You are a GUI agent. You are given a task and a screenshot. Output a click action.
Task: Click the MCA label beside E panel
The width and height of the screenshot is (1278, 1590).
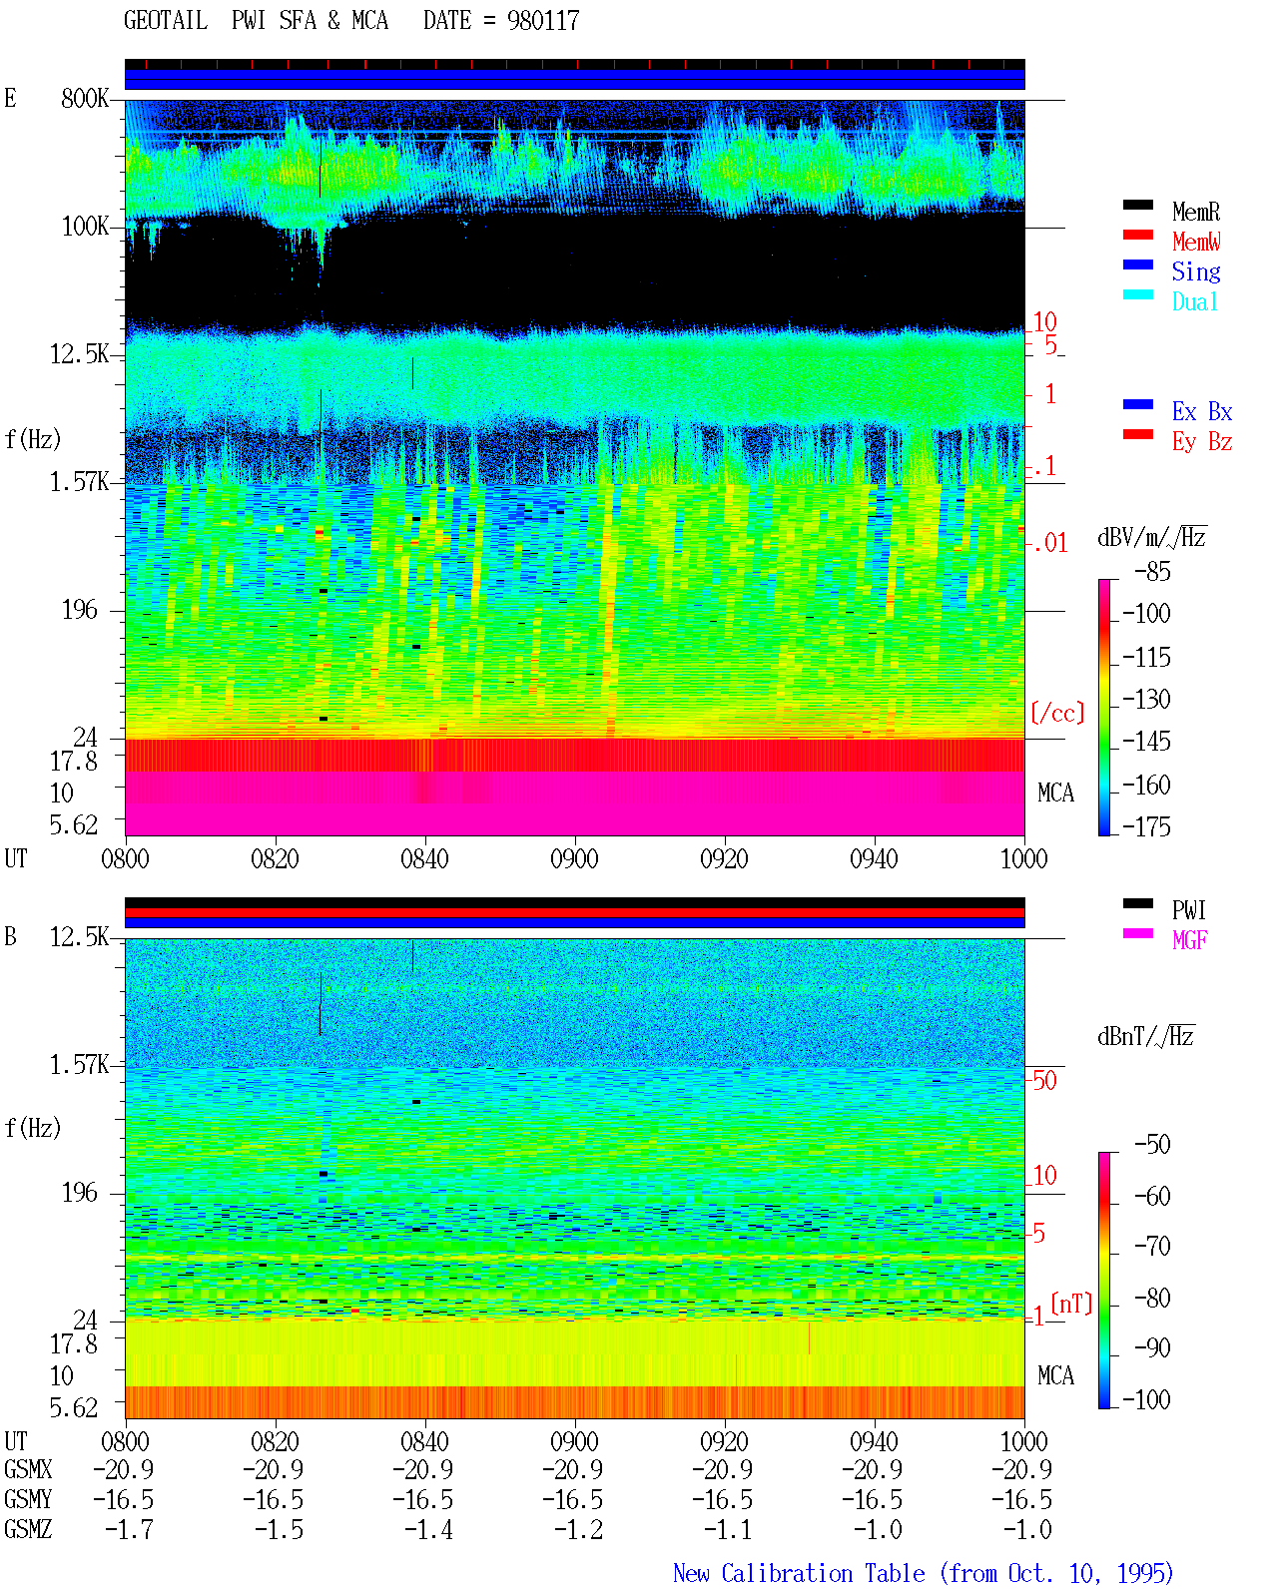[x=1055, y=794]
